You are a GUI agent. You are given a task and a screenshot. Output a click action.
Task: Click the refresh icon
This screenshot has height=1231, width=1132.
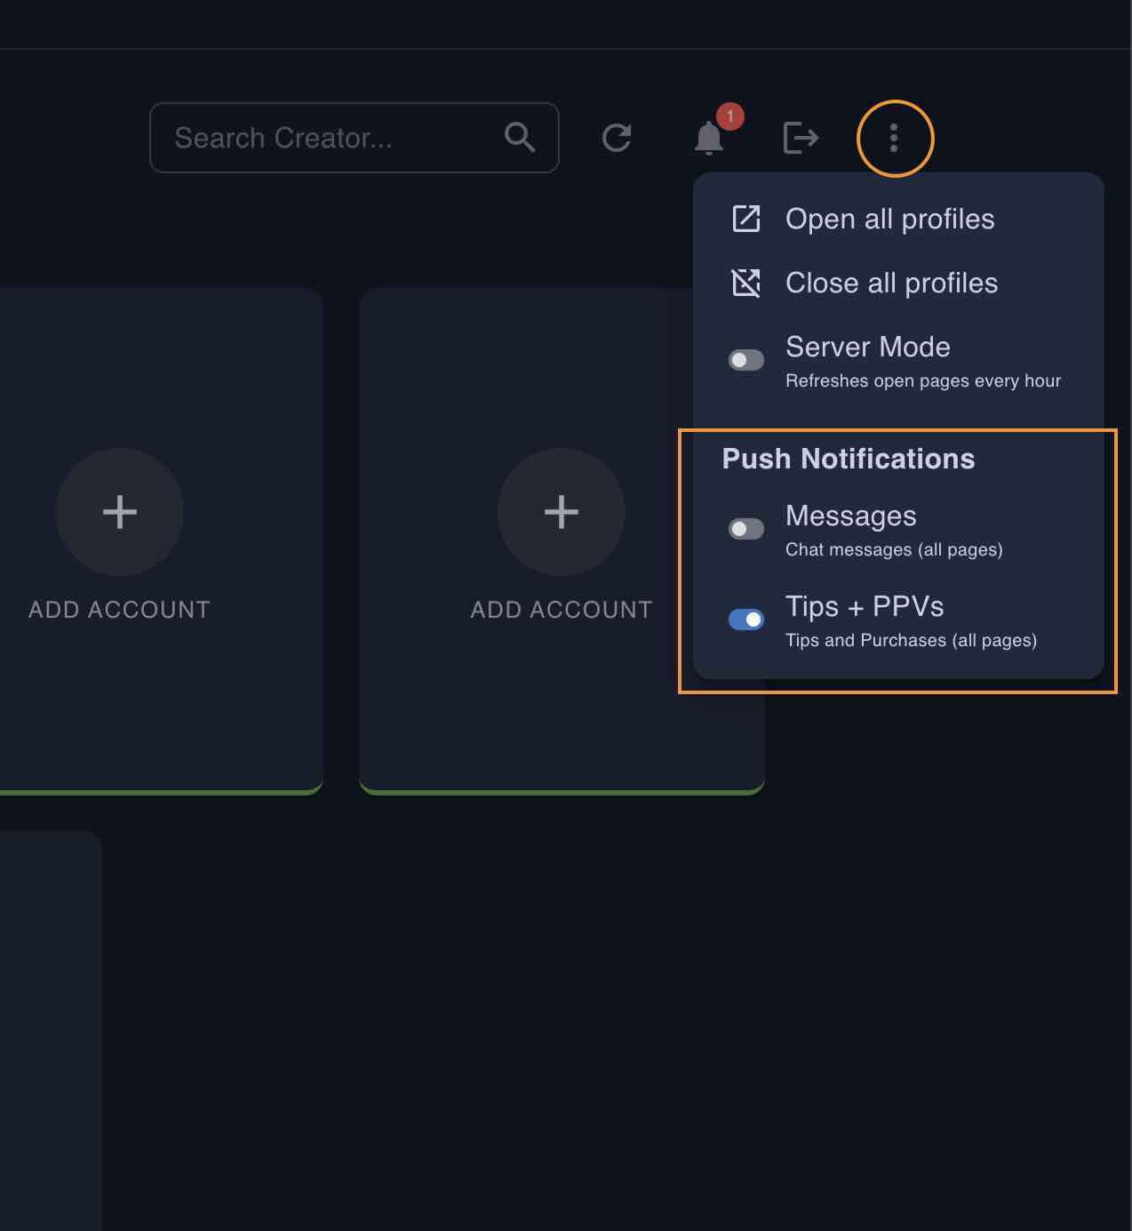coord(617,138)
